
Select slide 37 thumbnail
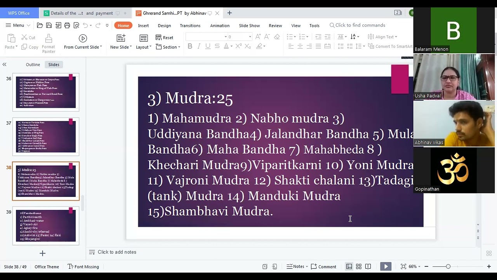[x=46, y=136]
